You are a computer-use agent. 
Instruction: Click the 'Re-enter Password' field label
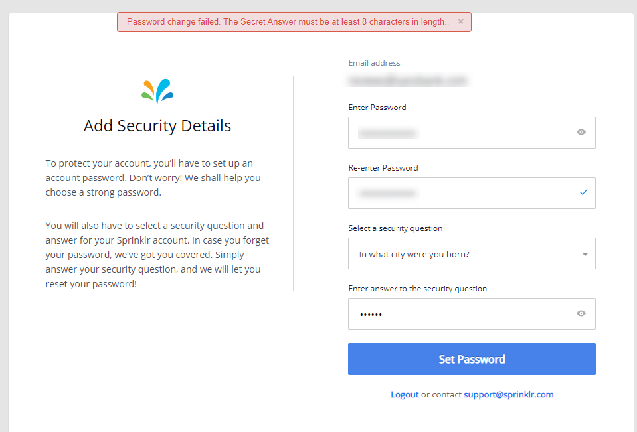click(x=383, y=168)
